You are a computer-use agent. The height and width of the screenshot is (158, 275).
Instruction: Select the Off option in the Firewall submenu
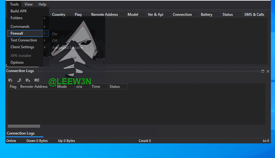tap(55, 41)
